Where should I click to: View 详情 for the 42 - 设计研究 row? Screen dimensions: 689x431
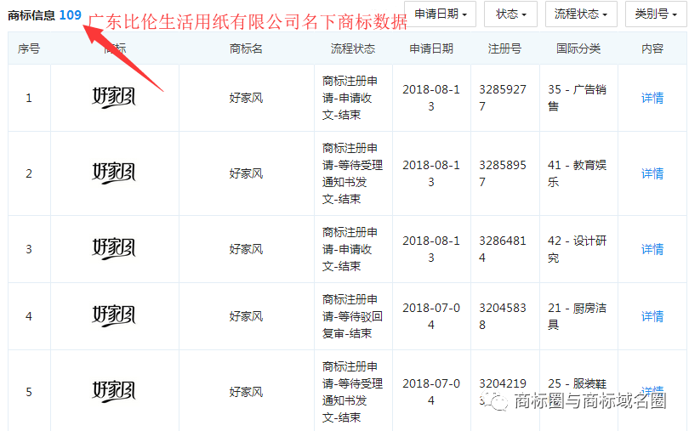click(652, 249)
